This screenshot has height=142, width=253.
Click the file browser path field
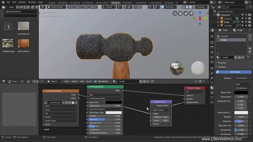[20, 11]
